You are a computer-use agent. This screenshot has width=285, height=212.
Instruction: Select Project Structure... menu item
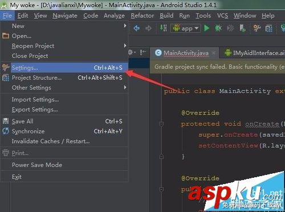[64, 78]
